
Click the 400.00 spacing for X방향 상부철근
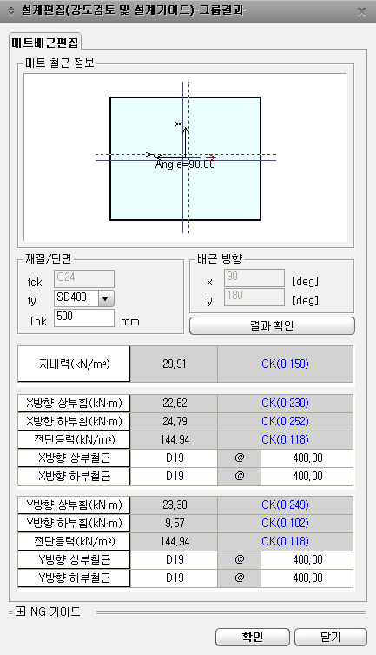307,458
